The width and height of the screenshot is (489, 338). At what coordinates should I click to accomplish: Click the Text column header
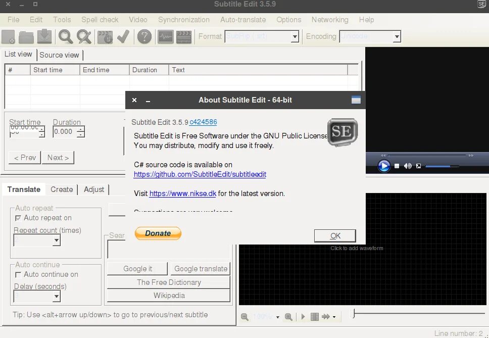point(258,70)
